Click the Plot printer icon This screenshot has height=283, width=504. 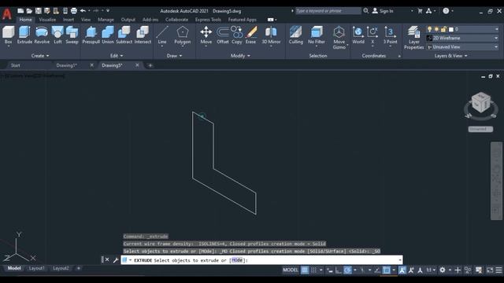pyautogui.click(x=73, y=10)
